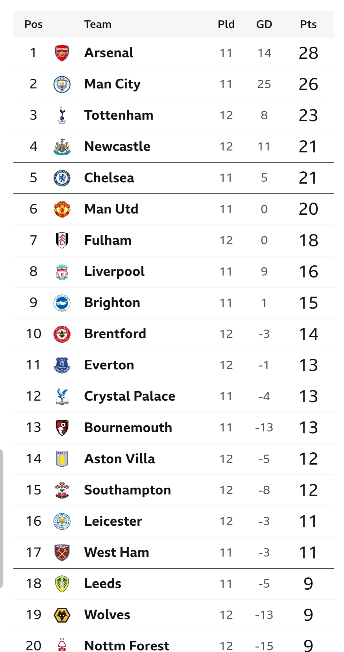
Task: Open the Fulham team link
Action: [108, 240]
